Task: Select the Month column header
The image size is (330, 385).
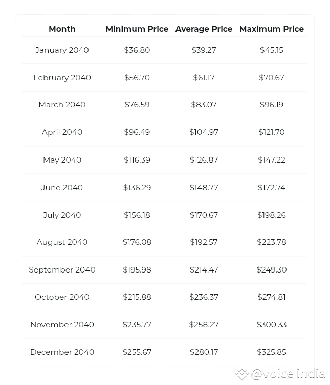Action: pyautogui.click(x=62, y=29)
